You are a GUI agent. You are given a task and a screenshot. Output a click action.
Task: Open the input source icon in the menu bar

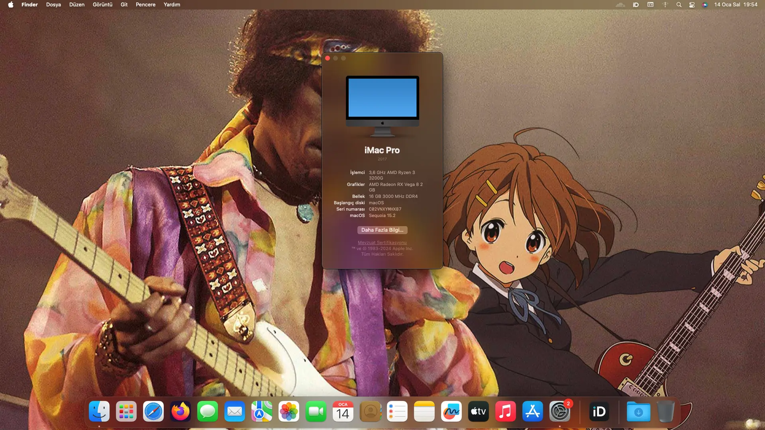[x=651, y=5]
